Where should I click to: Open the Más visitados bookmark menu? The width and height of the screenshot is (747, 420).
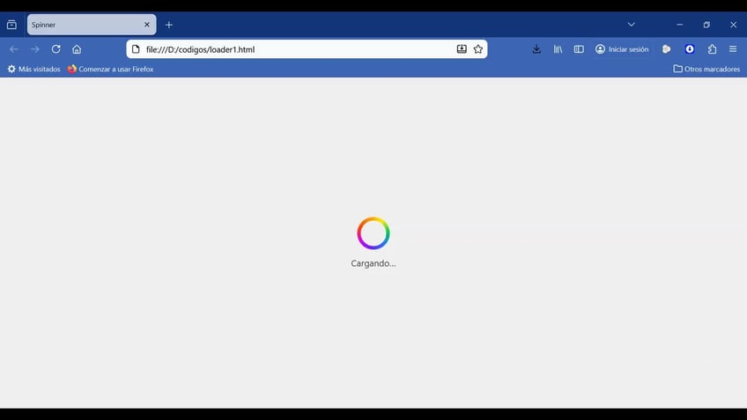(34, 69)
